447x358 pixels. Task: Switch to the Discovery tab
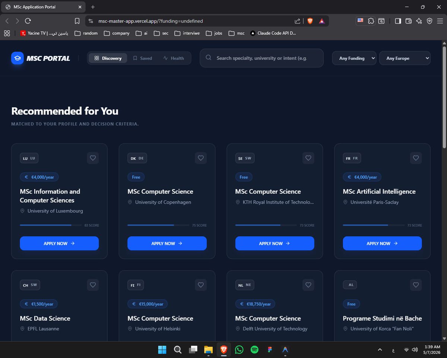coord(108,58)
